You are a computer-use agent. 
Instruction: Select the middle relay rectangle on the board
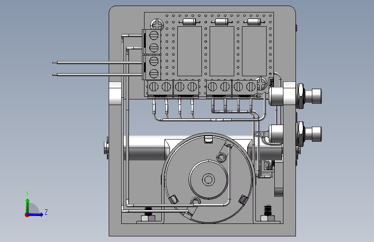point(222,51)
